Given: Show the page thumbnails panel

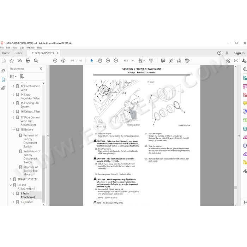Looking at the screenshot, I should pyautogui.click(x=3, y=71).
